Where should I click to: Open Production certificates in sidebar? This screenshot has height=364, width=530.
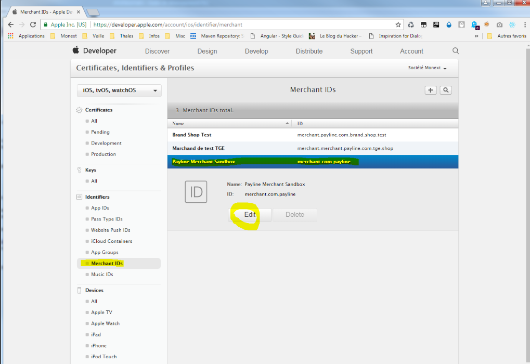(104, 154)
